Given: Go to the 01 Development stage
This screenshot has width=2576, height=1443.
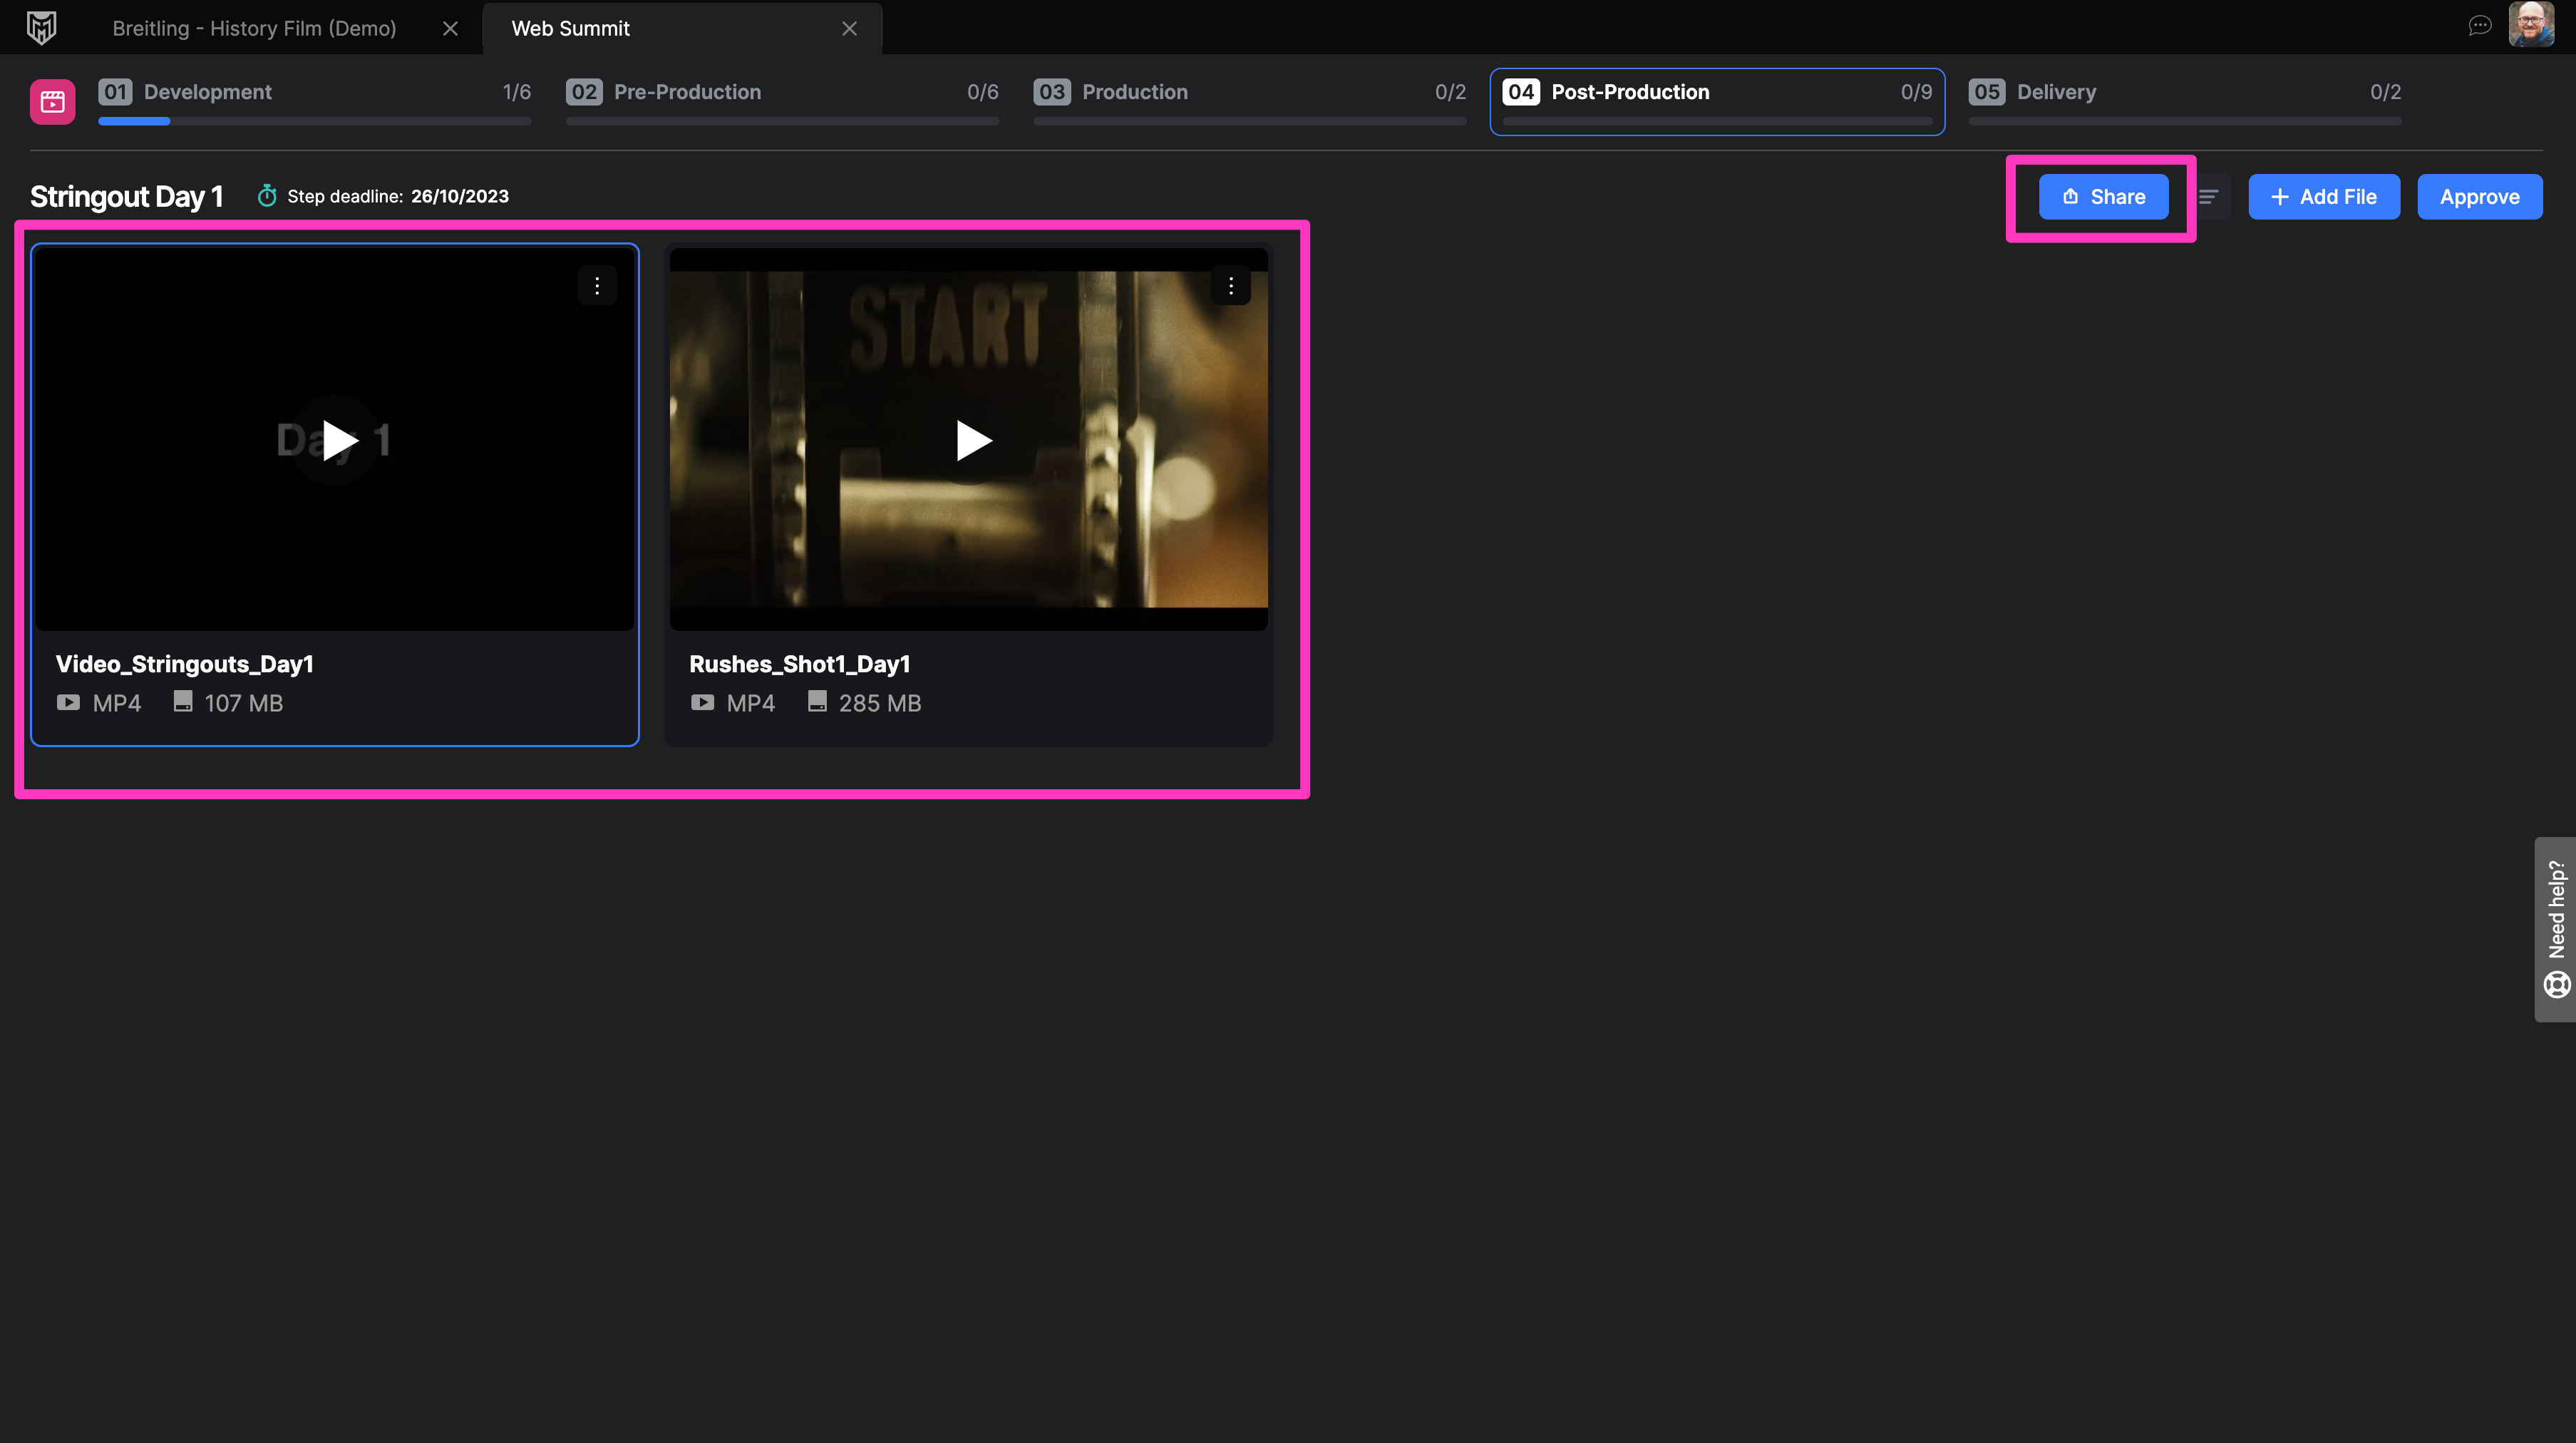Looking at the screenshot, I should point(315,101).
